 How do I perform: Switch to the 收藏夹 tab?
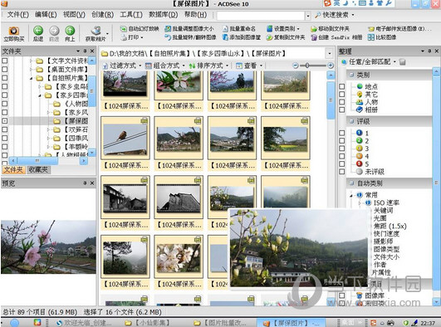(38, 169)
